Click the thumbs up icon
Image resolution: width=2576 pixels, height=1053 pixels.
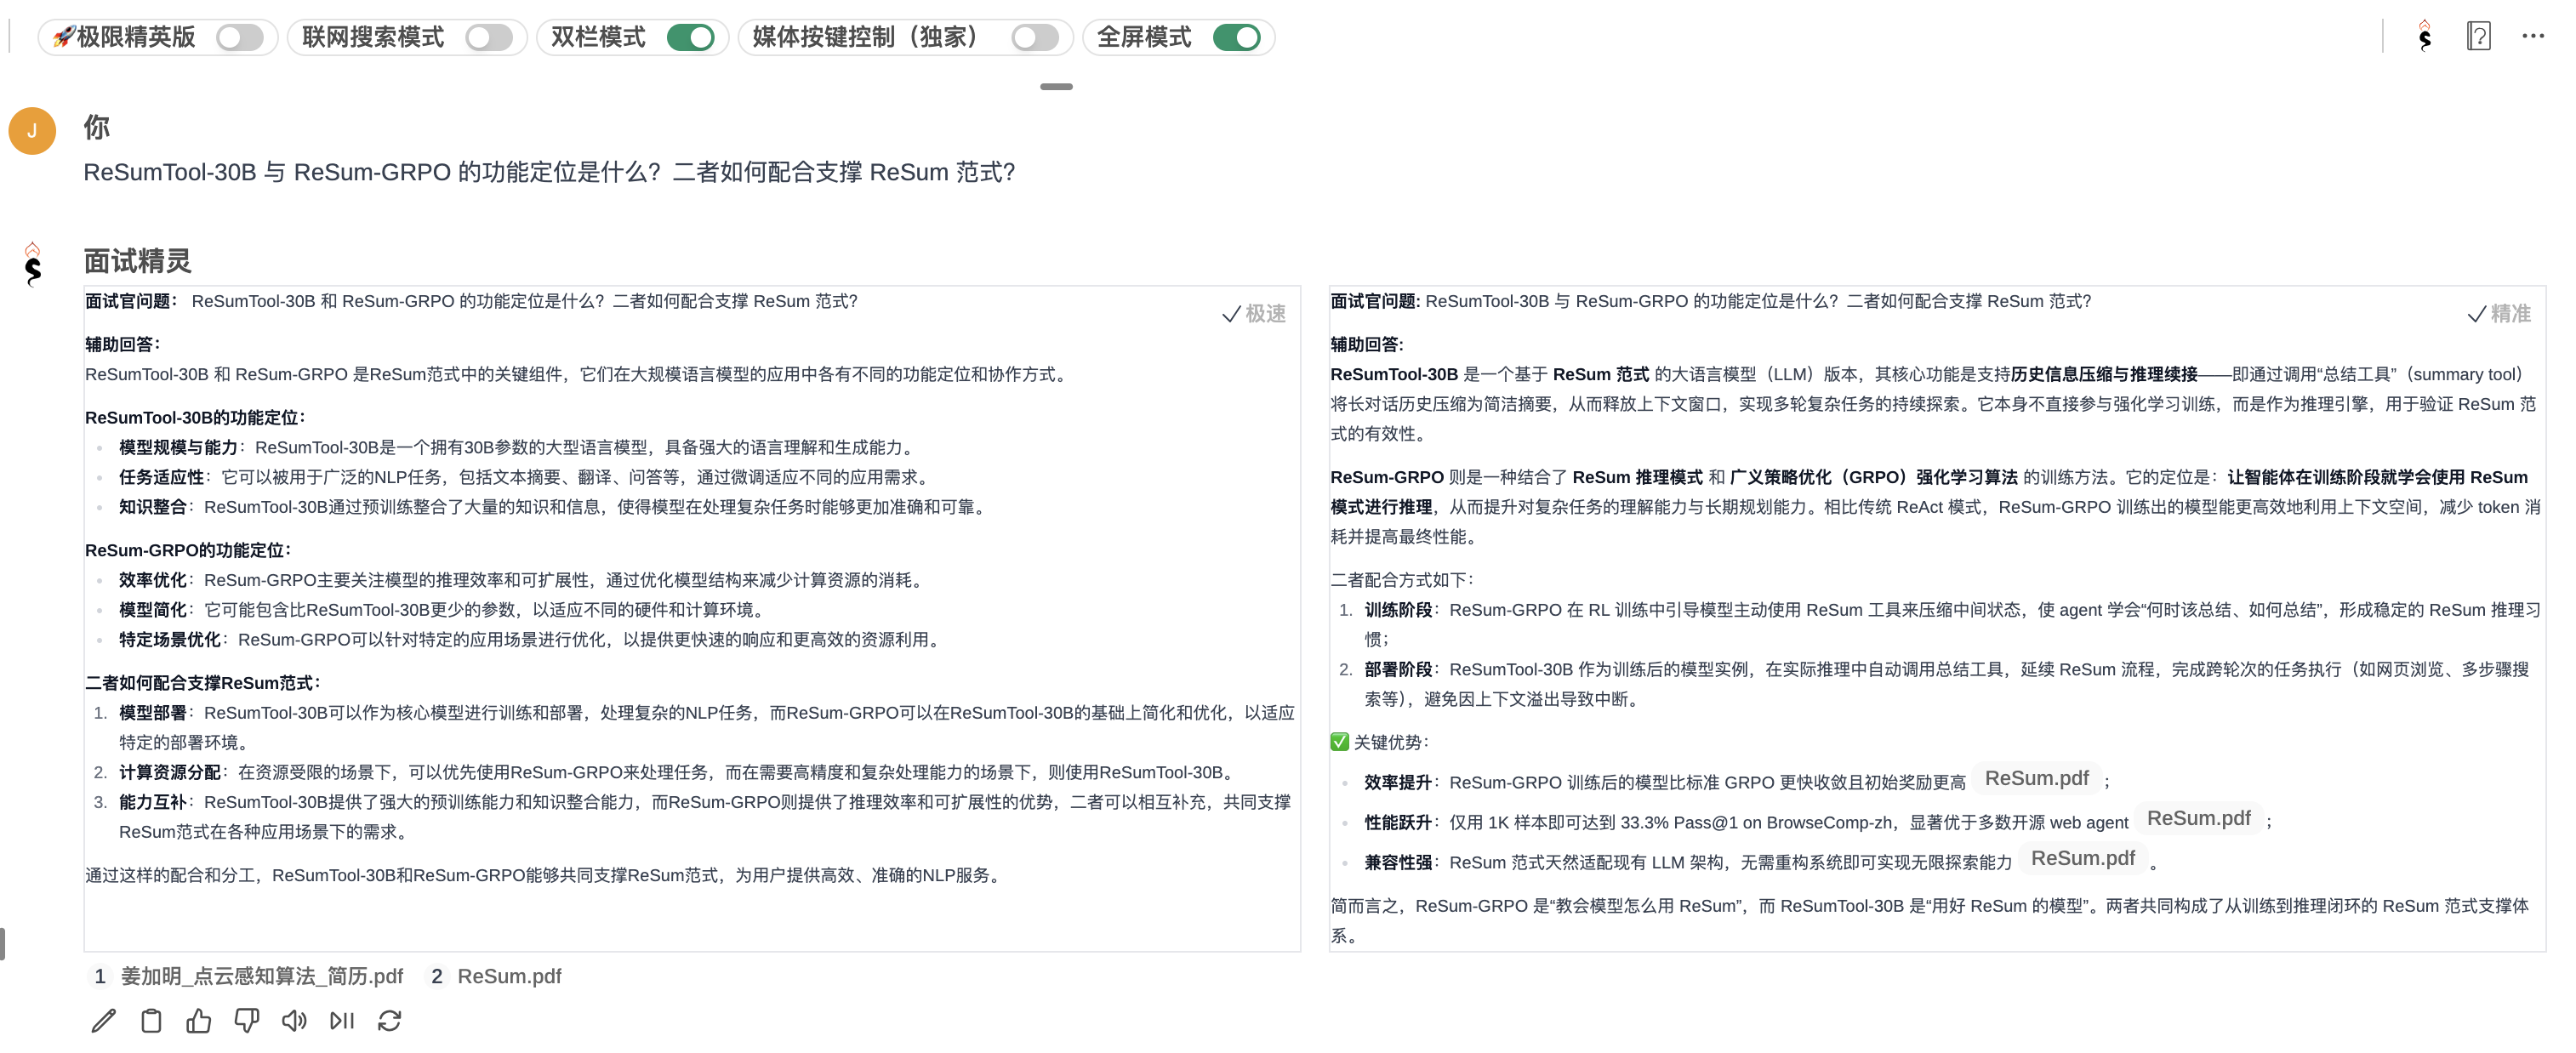[x=199, y=1020]
